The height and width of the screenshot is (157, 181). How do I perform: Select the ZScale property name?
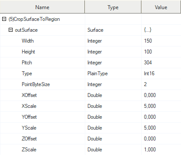point(29,150)
